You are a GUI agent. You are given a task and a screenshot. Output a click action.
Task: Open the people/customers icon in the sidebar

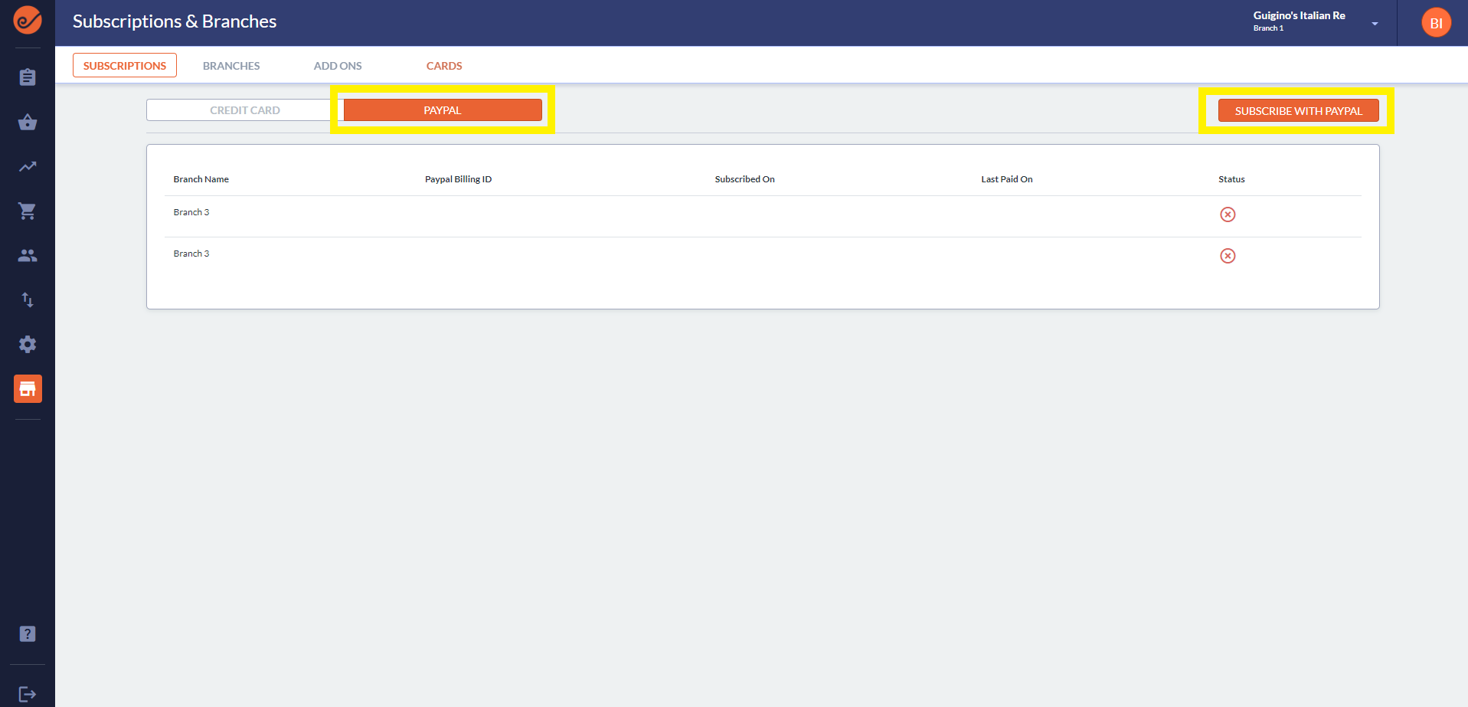click(28, 256)
